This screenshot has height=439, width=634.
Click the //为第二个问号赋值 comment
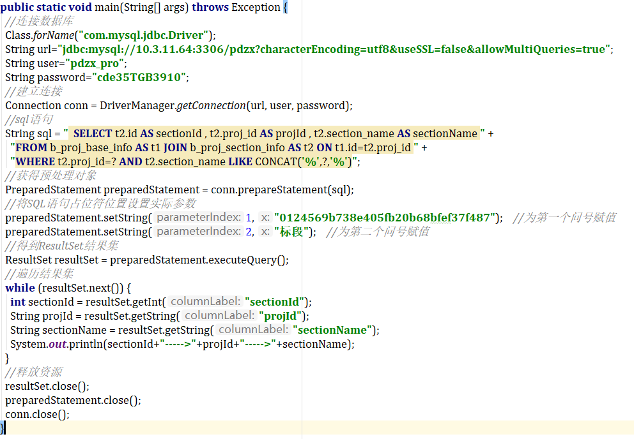tap(378, 232)
